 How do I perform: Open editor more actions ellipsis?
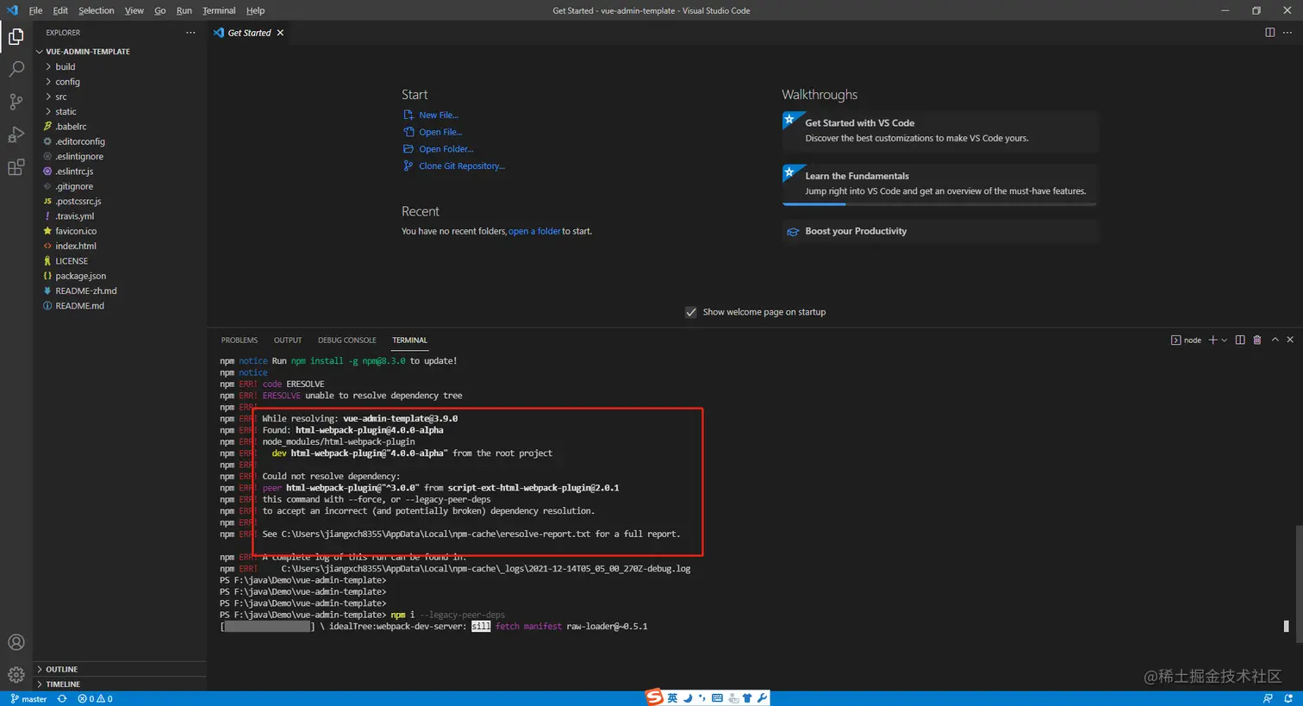pyautogui.click(x=1287, y=33)
